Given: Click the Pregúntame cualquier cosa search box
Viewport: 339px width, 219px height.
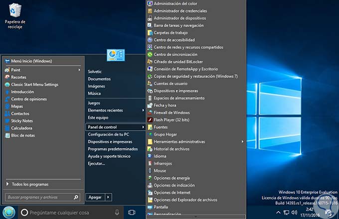Looking at the screenshot, I should pyautogui.click(x=71, y=213).
